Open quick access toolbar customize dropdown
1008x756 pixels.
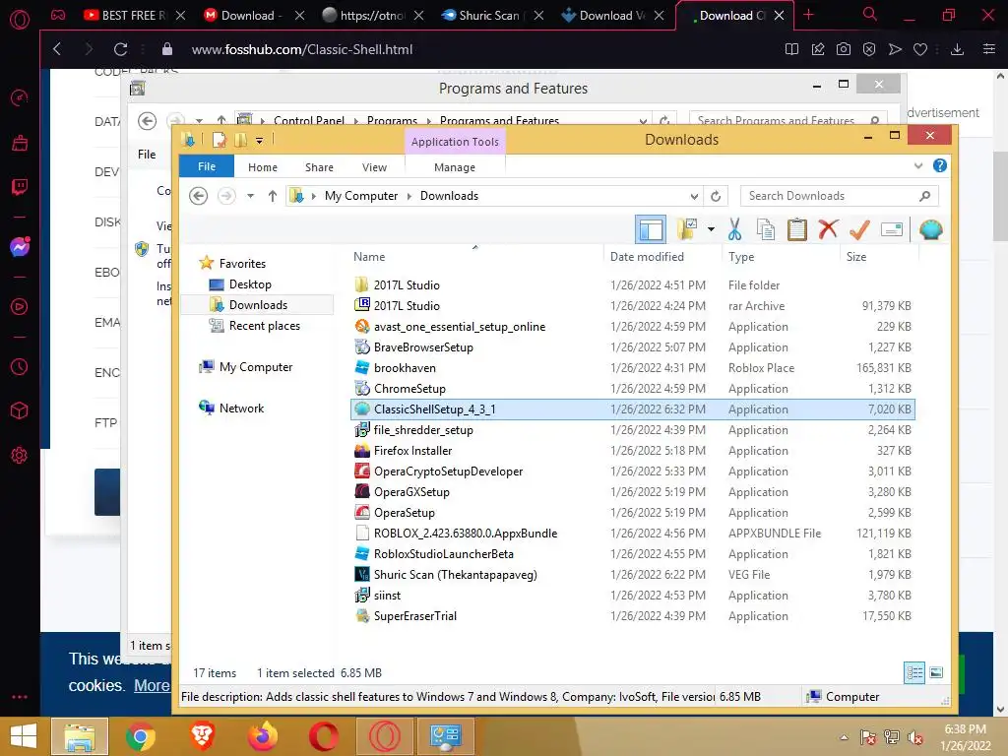pos(259,140)
